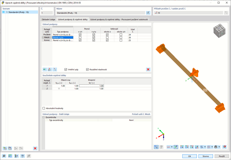The width and height of the screenshot is (231, 160).
Task: Click kz/v value in segment .2 row
Action: 72,88
